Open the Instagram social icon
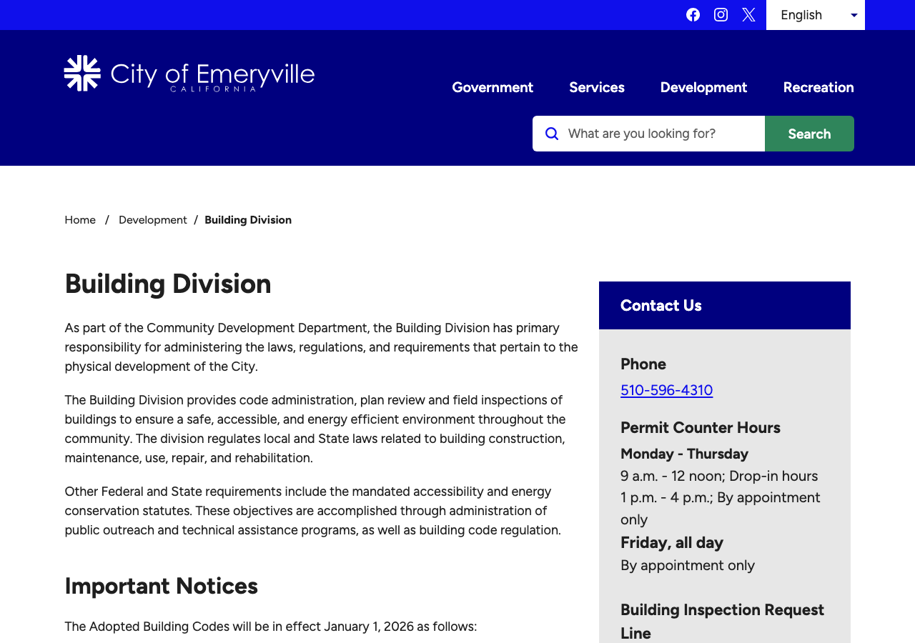 (721, 15)
